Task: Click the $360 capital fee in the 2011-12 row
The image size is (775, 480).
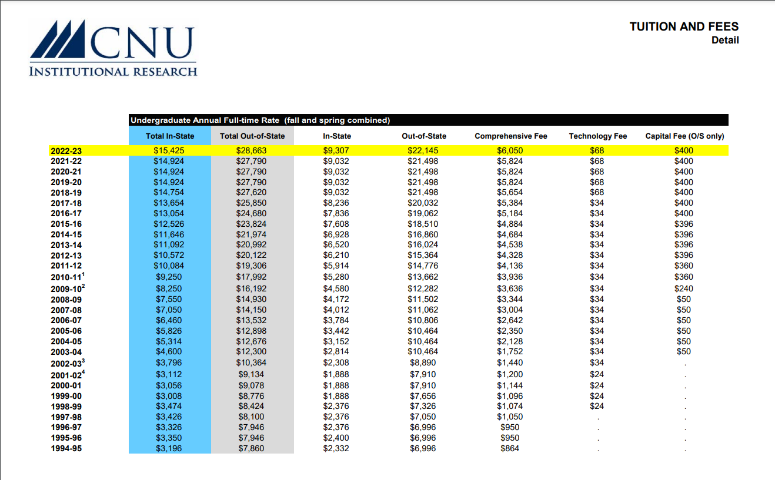Action: coord(684,266)
